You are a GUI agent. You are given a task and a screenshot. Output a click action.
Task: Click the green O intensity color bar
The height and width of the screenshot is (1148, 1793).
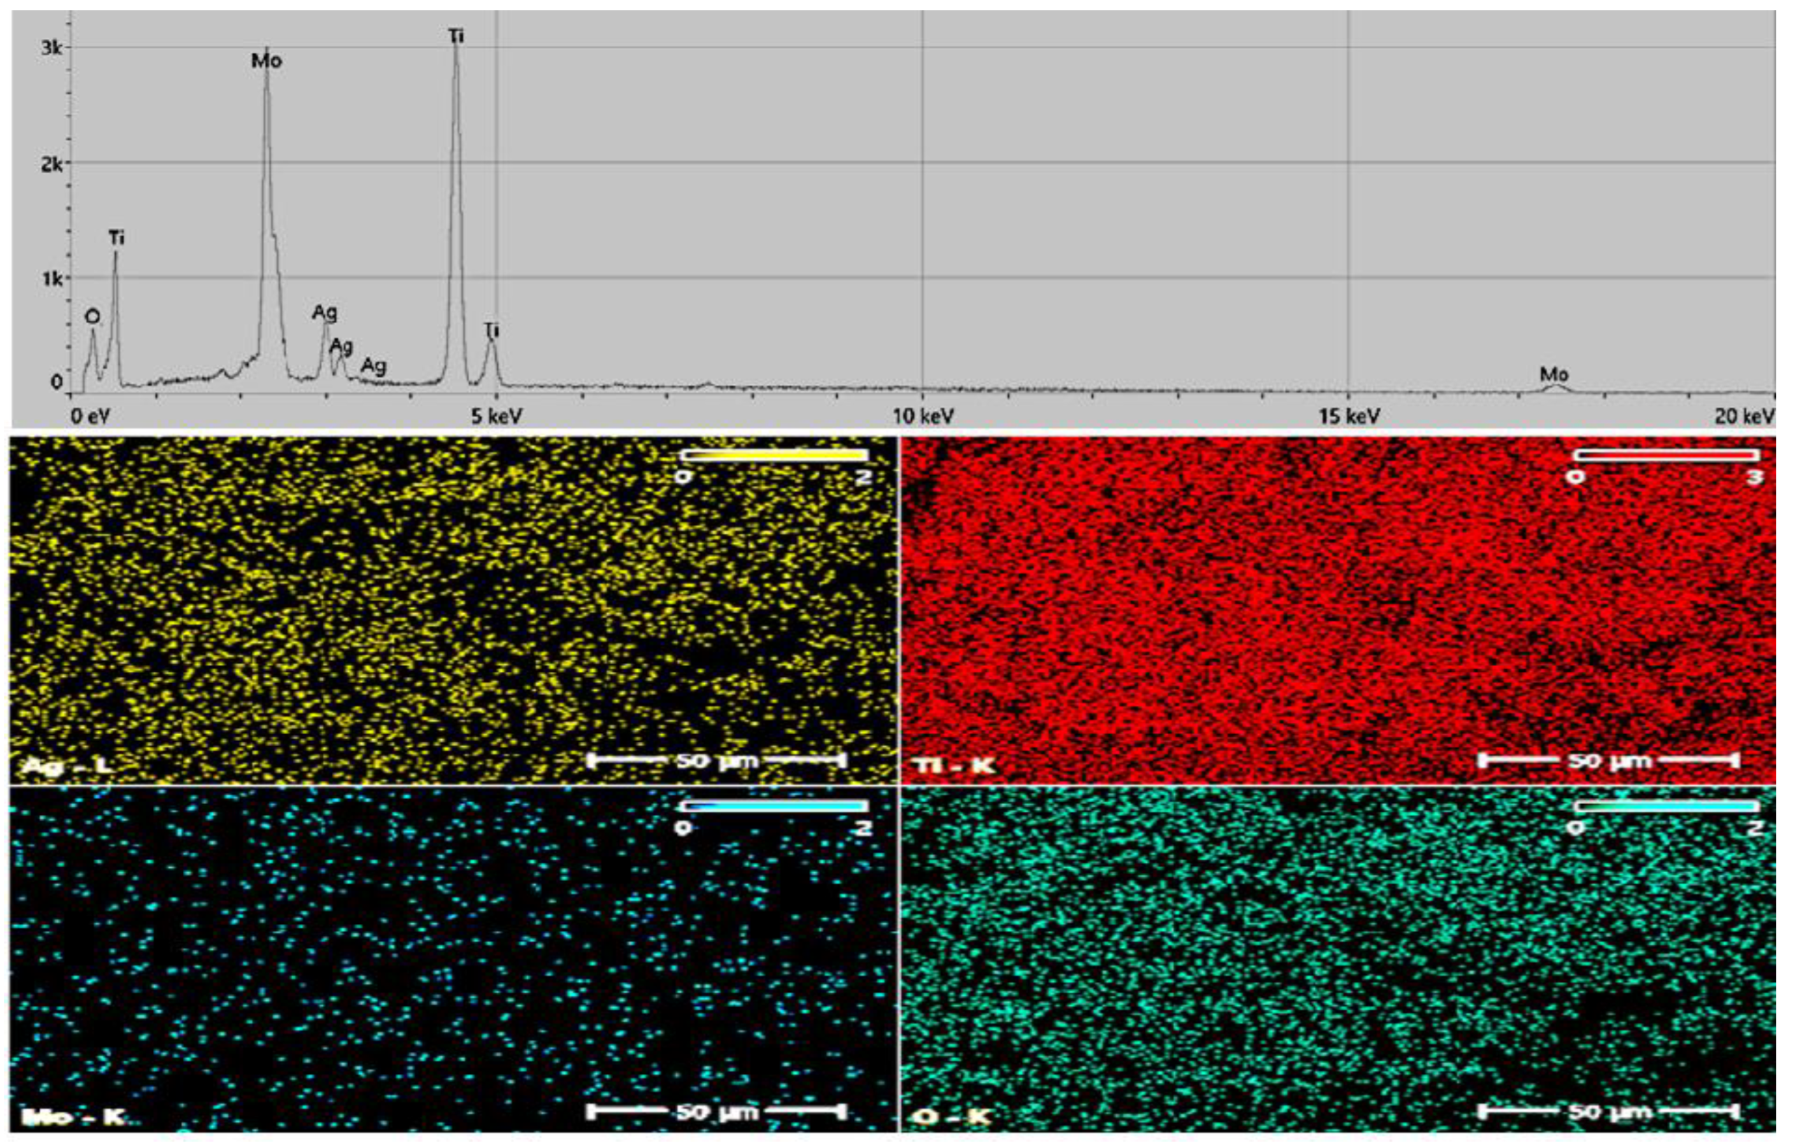point(1667,807)
